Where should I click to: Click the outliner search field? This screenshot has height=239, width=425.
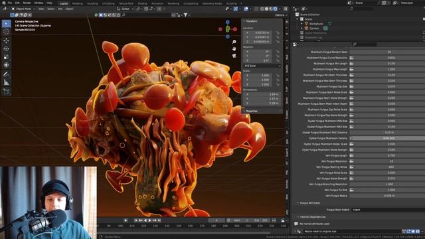(x=361, y=9)
